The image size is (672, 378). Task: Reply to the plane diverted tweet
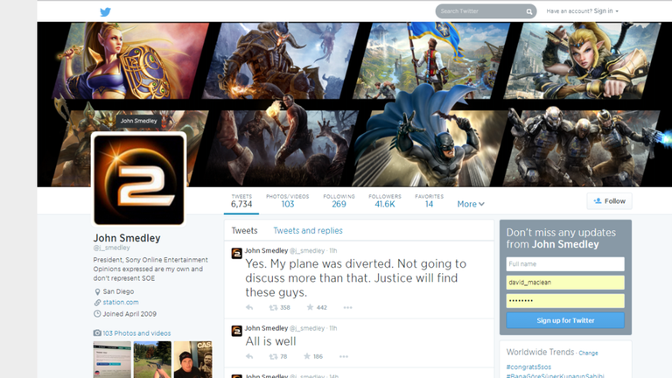click(x=249, y=307)
